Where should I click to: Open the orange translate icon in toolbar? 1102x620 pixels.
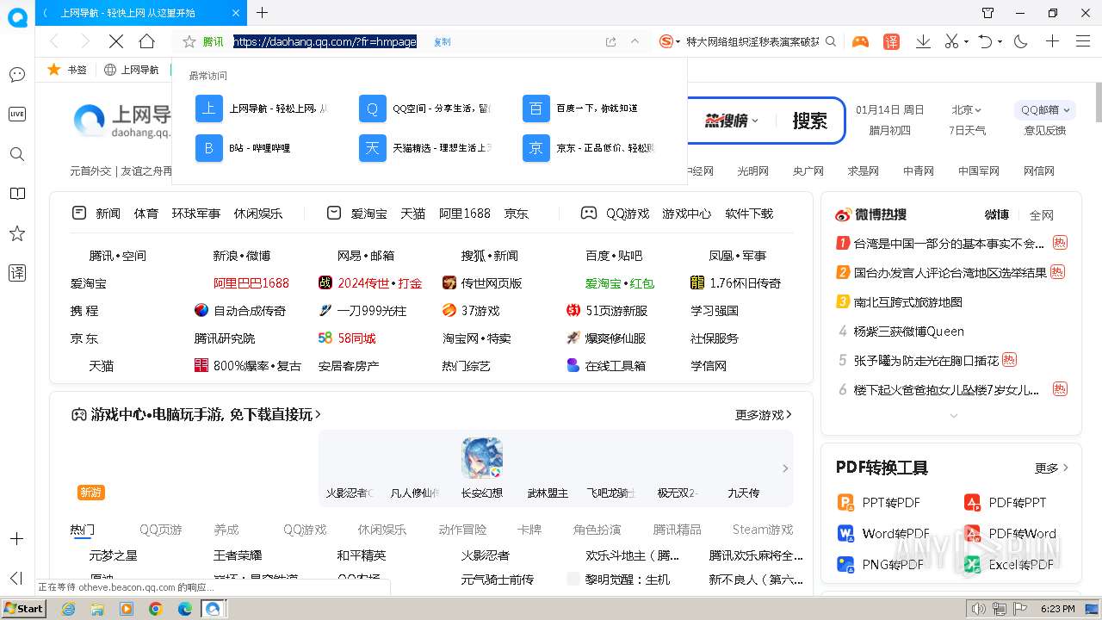tap(892, 41)
